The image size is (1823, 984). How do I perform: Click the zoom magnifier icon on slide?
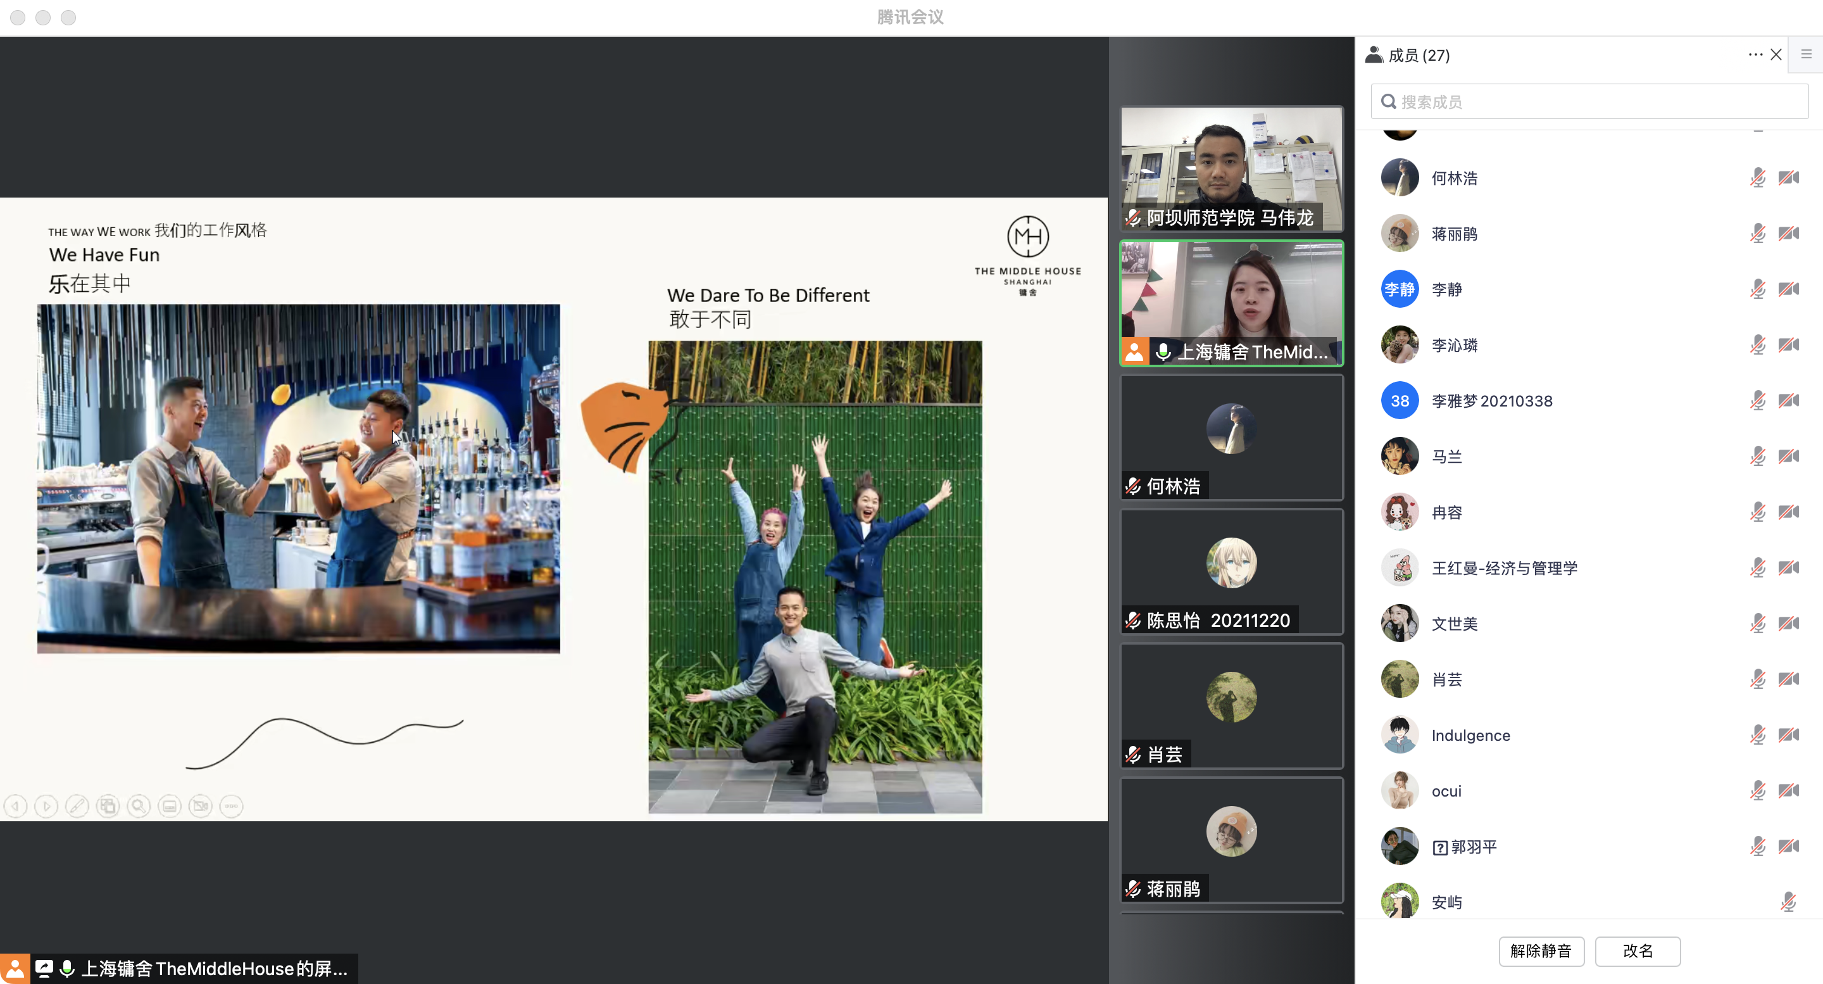coord(139,805)
